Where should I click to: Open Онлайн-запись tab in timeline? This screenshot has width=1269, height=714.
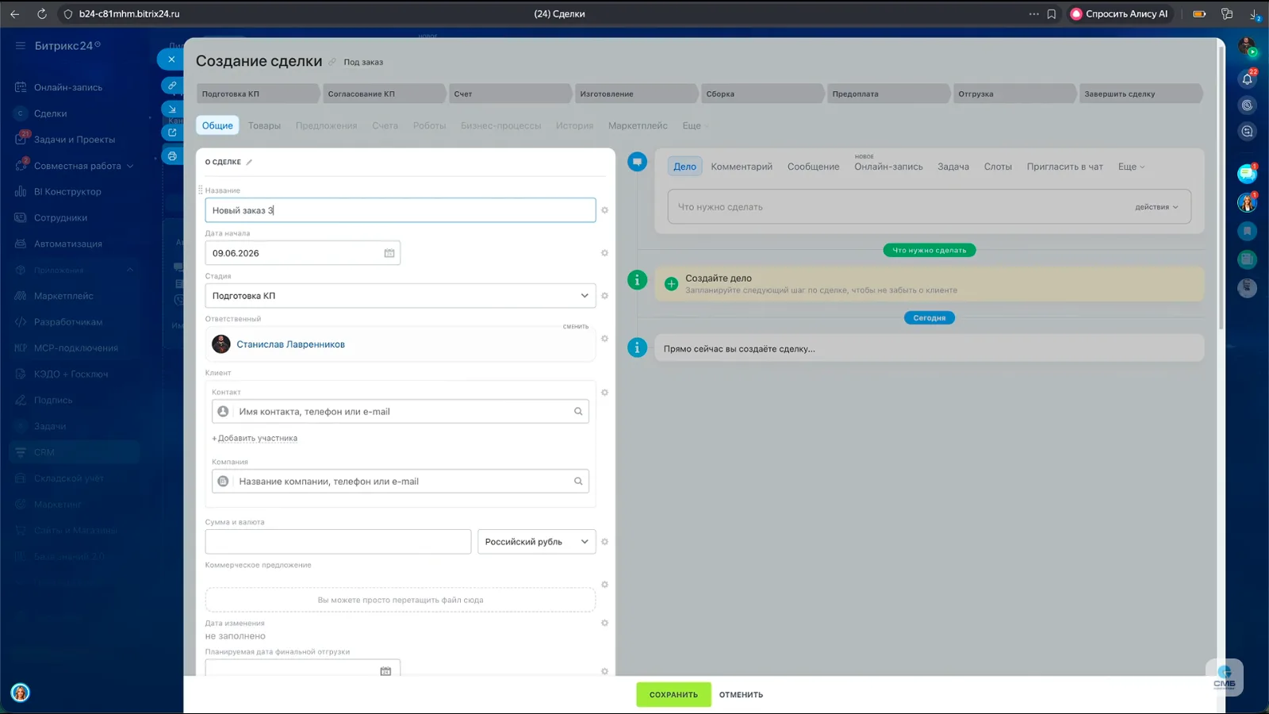coord(888,167)
